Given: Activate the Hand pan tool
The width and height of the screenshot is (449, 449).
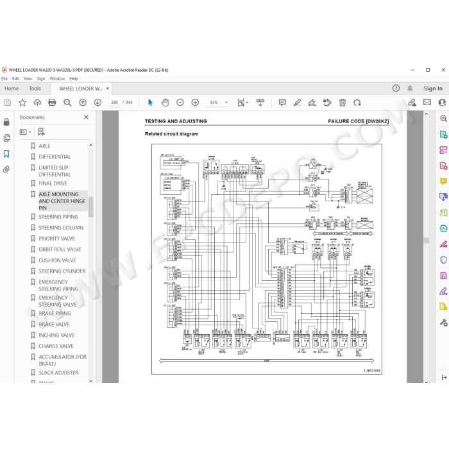Looking at the screenshot, I should click(165, 102).
